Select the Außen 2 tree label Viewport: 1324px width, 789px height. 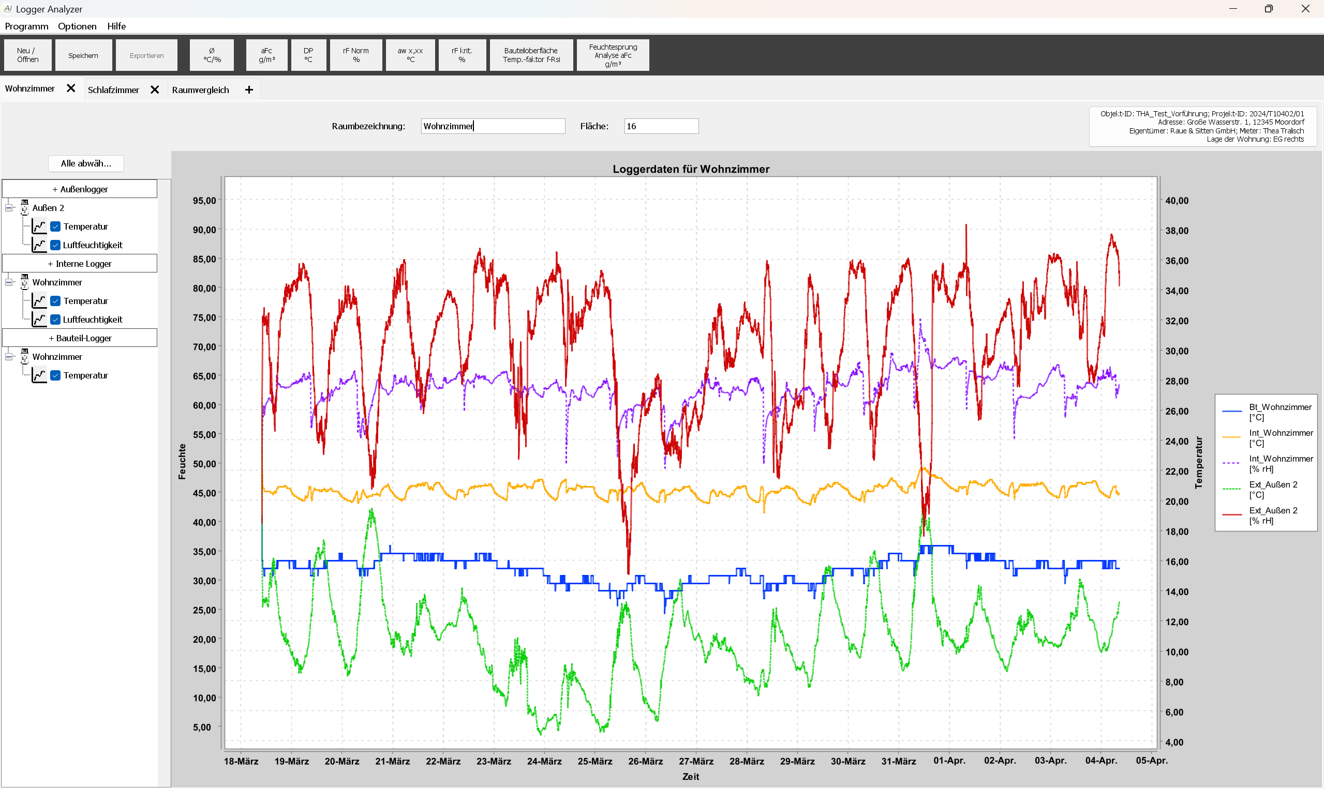(x=49, y=208)
